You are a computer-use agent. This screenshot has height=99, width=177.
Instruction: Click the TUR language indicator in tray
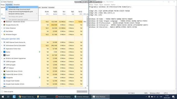161,97
